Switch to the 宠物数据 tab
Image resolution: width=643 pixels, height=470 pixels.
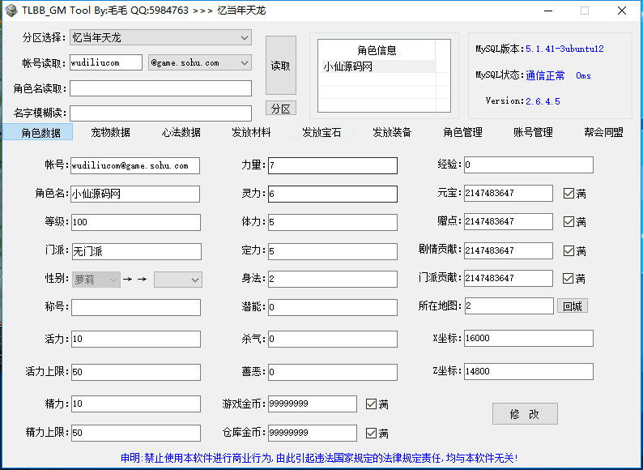click(x=110, y=132)
